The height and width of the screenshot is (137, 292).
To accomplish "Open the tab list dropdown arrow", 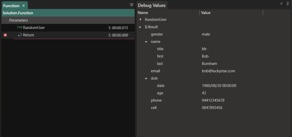I will tap(132, 5).
